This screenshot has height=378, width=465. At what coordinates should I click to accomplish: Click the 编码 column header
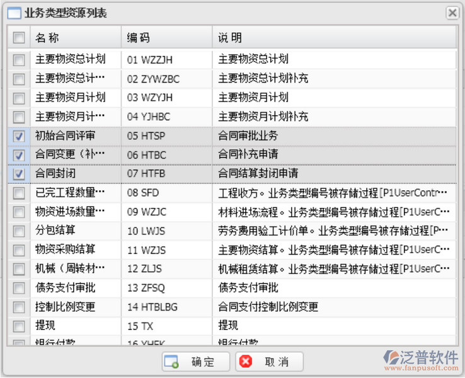coord(139,38)
